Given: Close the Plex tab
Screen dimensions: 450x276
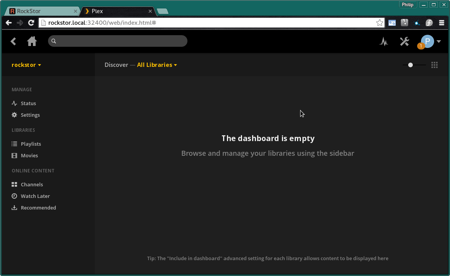Looking at the screenshot, I should (150, 11).
